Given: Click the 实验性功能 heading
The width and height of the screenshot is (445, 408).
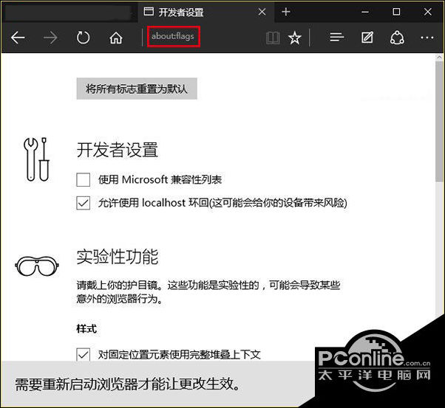Looking at the screenshot, I should click(x=118, y=257).
